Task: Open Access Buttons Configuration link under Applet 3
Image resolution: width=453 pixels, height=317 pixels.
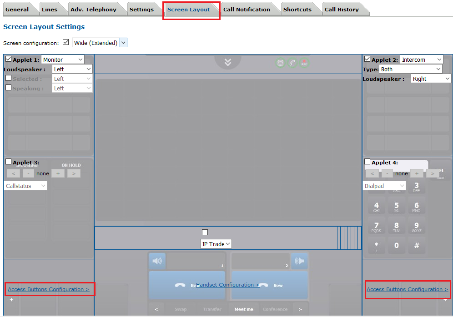Action: pyautogui.click(x=49, y=289)
